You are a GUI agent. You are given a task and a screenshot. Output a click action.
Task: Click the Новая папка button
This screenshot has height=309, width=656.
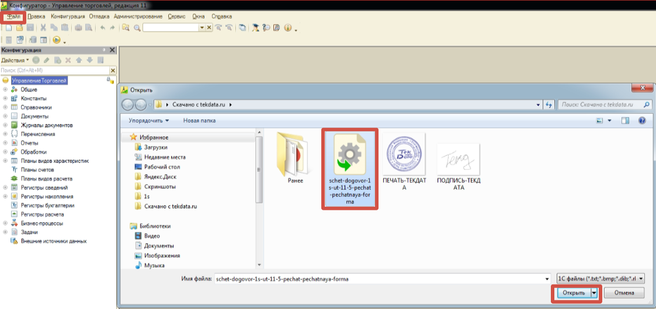pyautogui.click(x=199, y=120)
